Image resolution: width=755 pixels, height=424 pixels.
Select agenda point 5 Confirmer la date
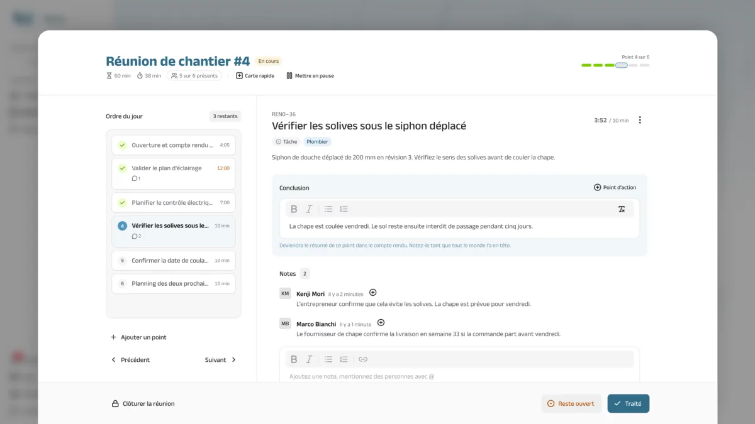pos(174,261)
